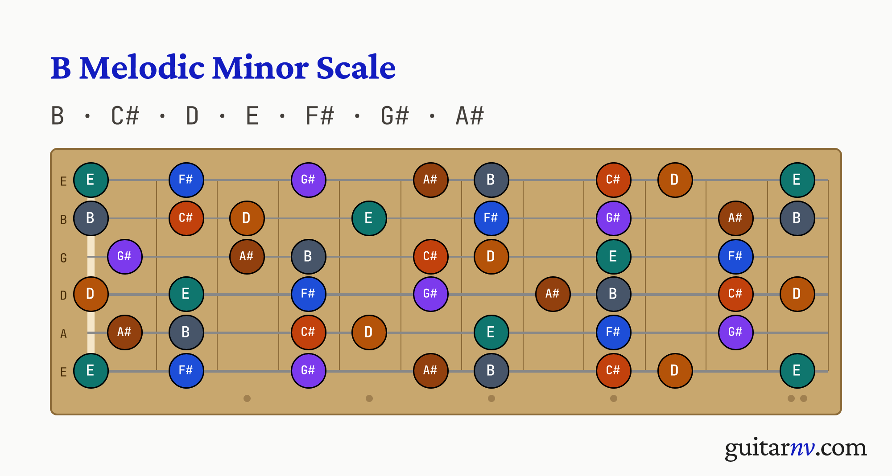Select A# at fret 8 on the D string
892x476 pixels.
pos(553,294)
